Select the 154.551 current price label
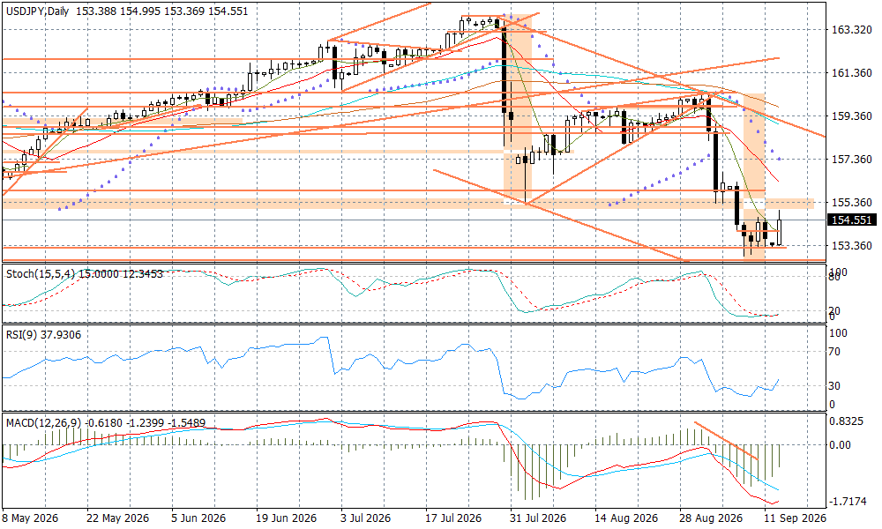882x529 pixels. click(x=852, y=220)
